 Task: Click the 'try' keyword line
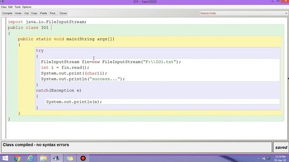point(40,50)
